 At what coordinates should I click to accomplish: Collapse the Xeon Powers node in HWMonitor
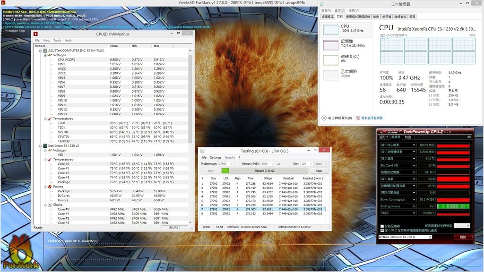pos(45,187)
